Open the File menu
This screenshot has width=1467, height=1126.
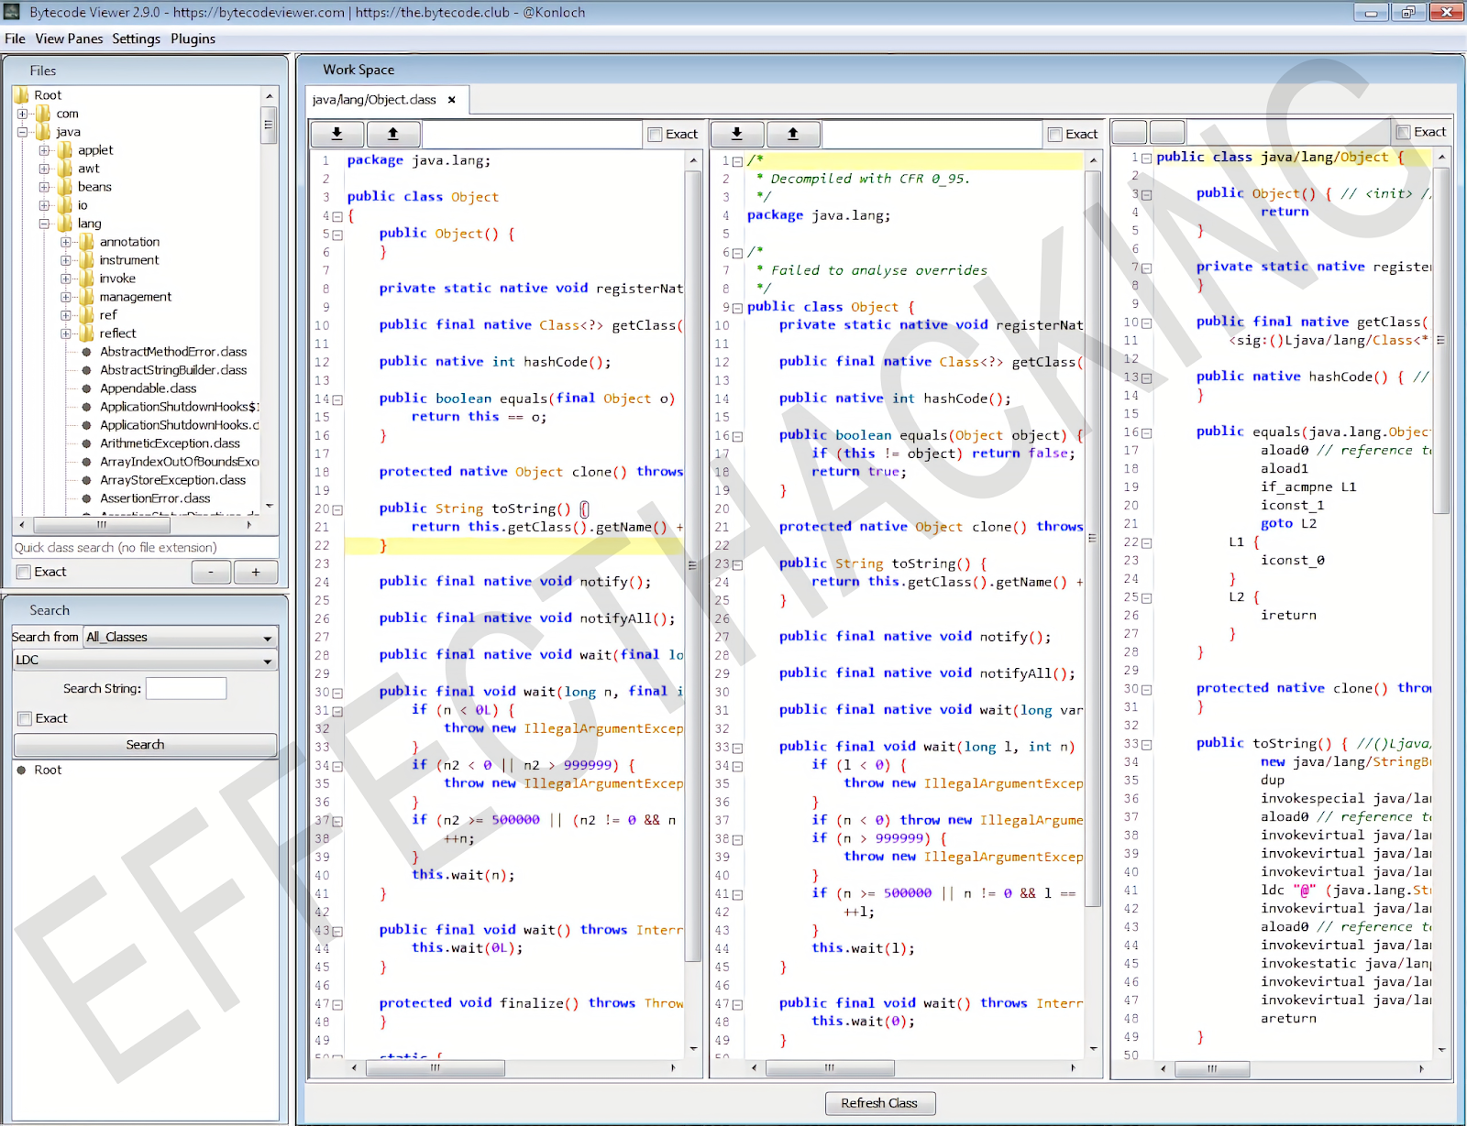pos(15,38)
